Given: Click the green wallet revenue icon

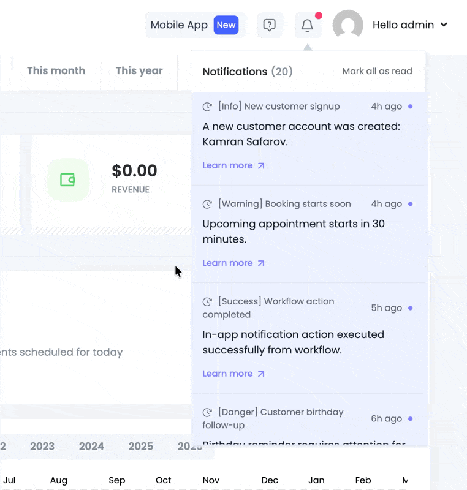Looking at the screenshot, I should tap(67, 179).
